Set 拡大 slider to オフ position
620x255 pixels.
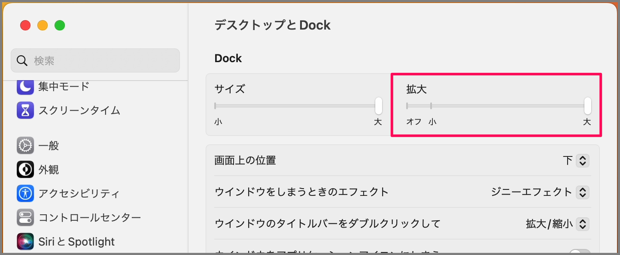(407, 105)
